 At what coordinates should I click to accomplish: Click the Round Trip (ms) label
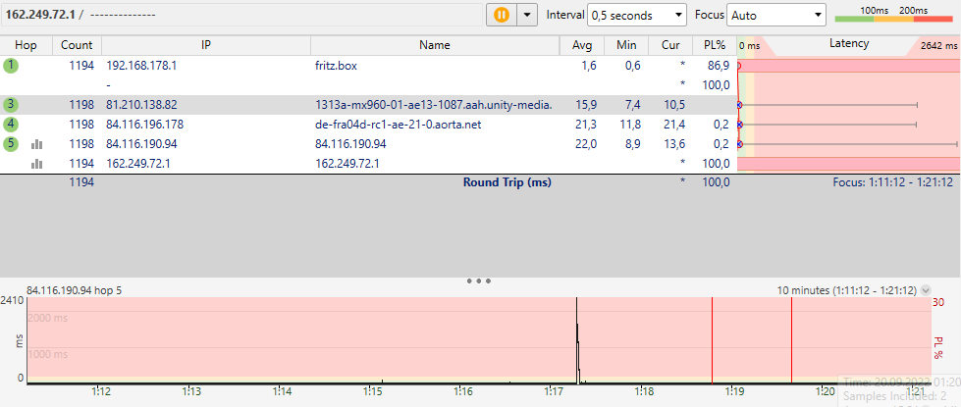(x=507, y=182)
